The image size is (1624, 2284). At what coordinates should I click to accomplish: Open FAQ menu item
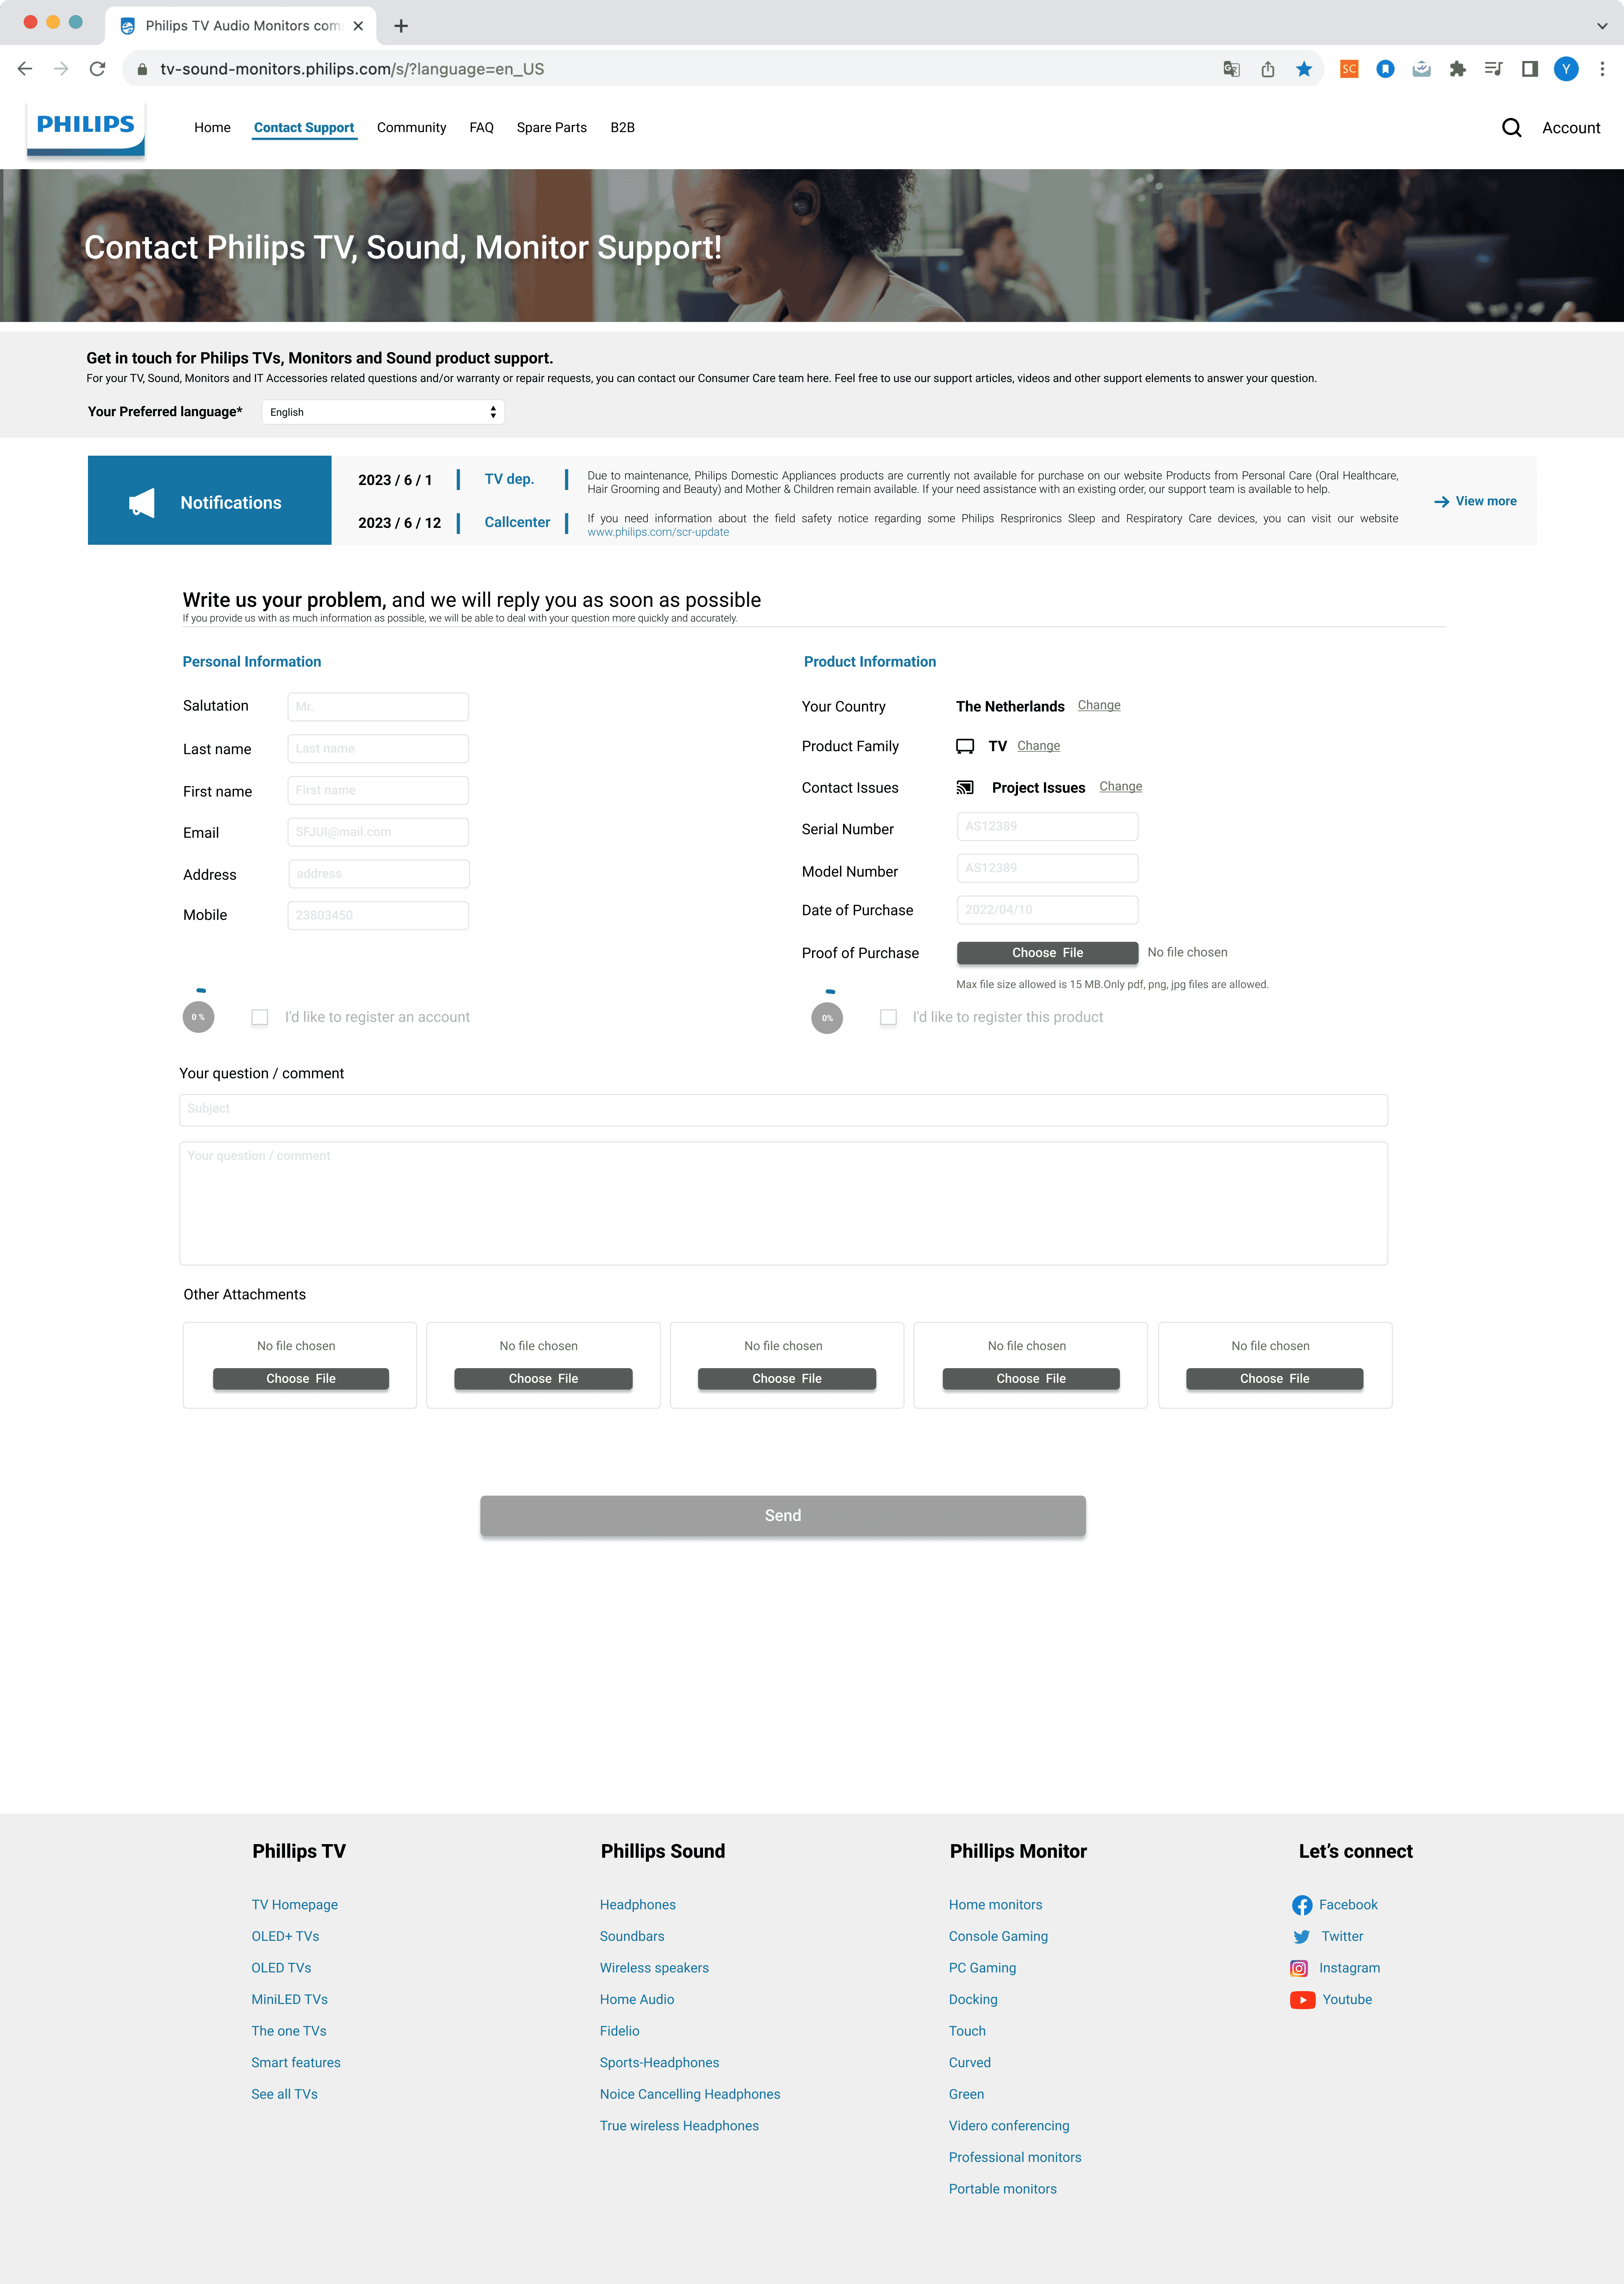[x=481, y=127]
